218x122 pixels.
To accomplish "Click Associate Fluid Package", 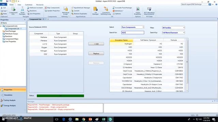I will coord(122,8).
